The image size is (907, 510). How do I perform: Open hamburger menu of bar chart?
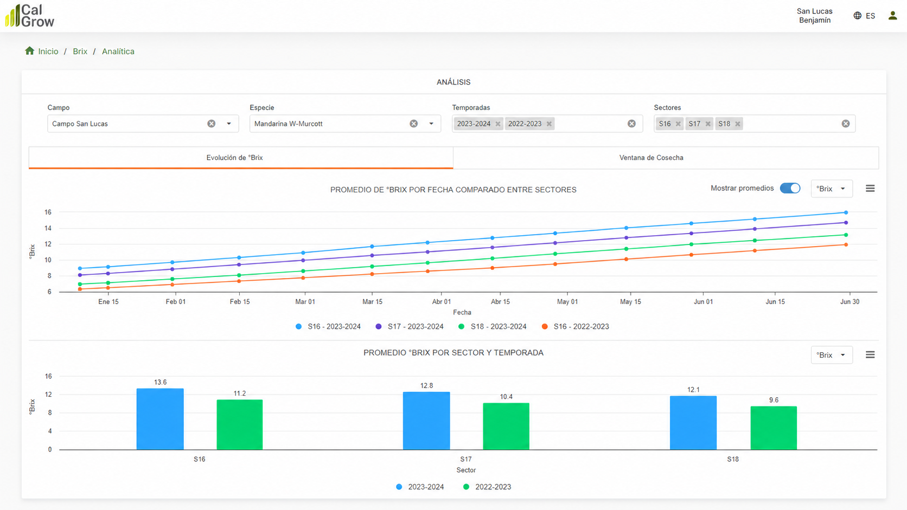pyautogui.click(x=870, y=355)
